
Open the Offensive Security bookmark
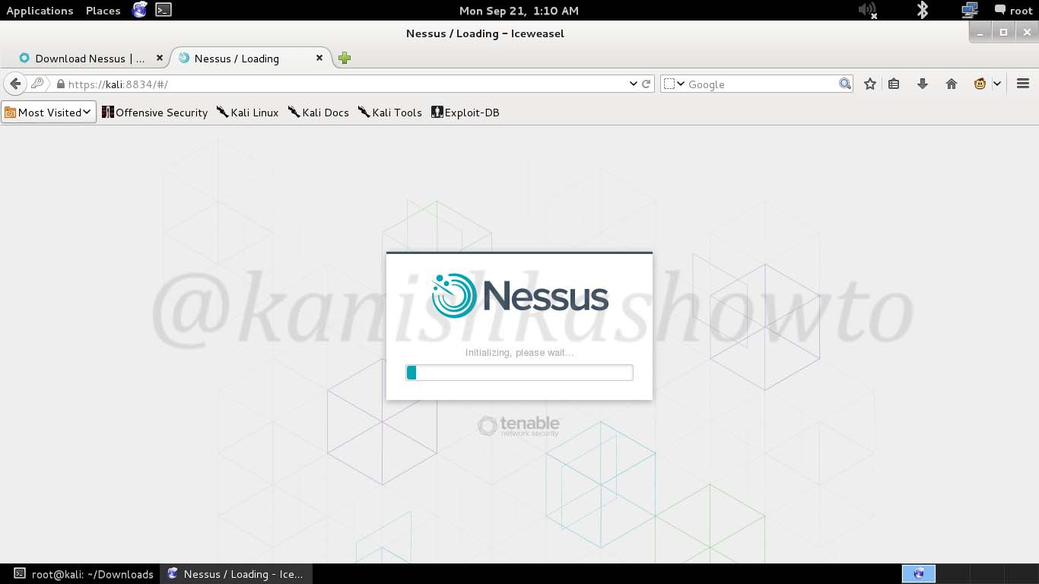(x=154, y=113)
